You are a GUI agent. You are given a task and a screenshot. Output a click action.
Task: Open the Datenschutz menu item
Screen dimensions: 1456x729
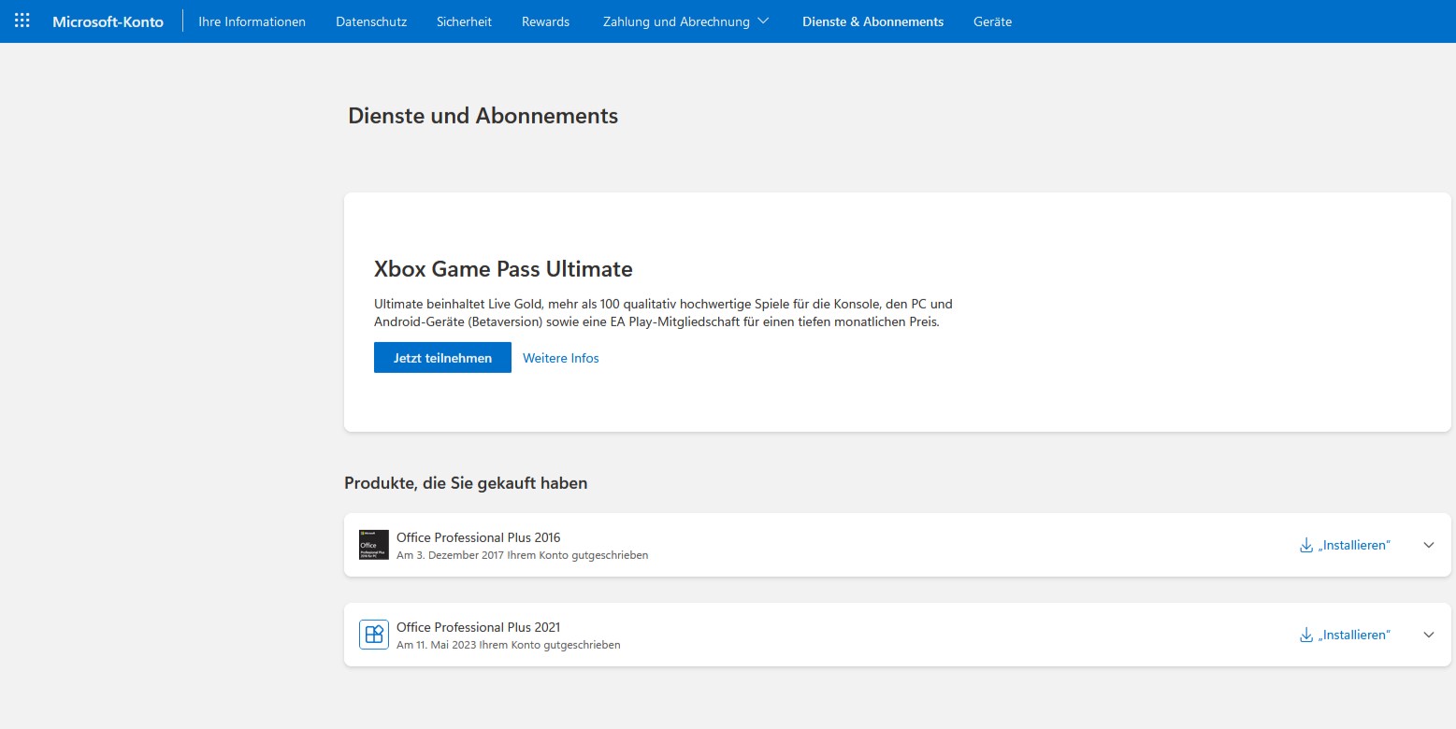tap(371, 21)
